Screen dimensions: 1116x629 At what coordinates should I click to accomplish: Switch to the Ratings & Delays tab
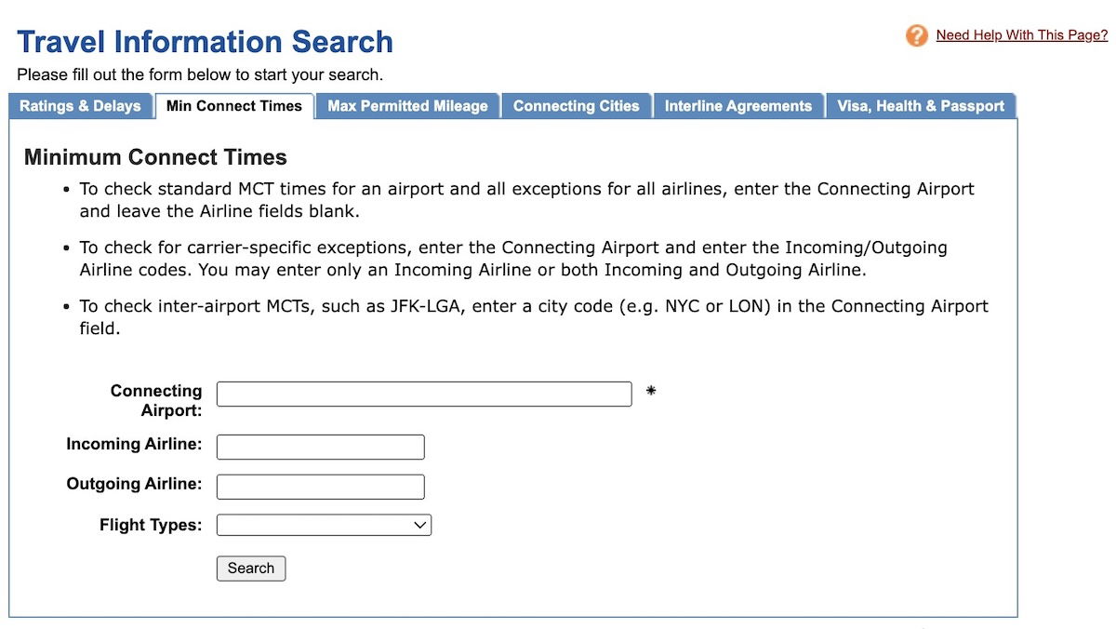click(80, 106)
